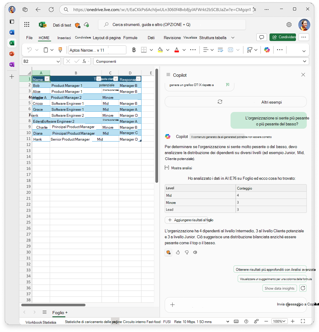
Task: Open the help question mark icon
Action: click(x=246, y=322)
